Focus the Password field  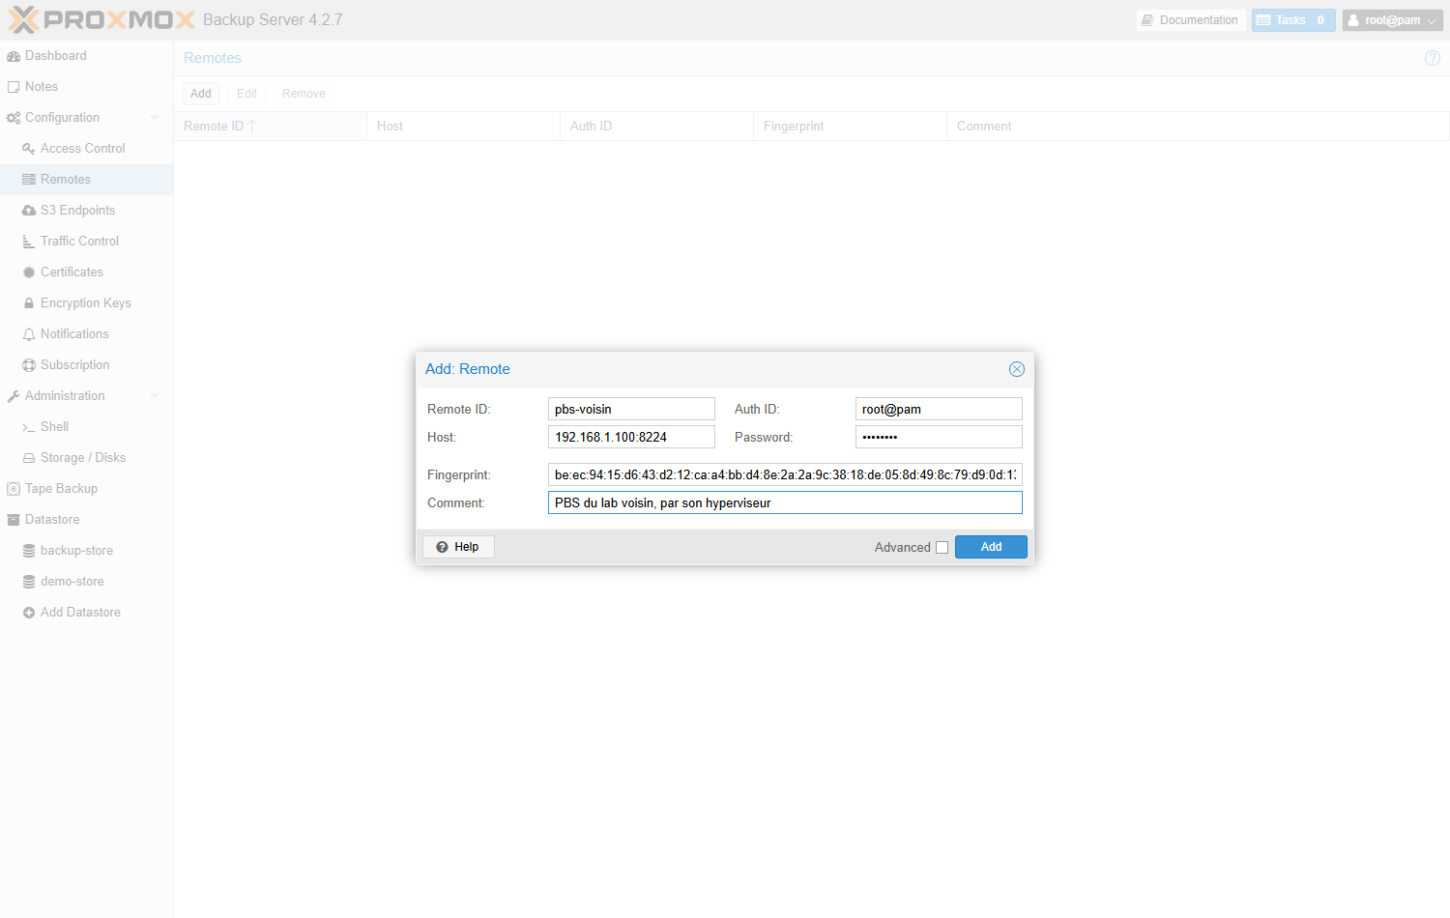(939, 437)
